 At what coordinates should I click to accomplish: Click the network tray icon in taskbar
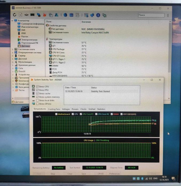147,179
